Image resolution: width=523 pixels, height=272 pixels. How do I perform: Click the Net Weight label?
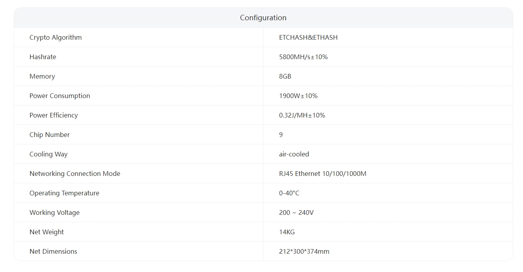click(x=46, y=232)
